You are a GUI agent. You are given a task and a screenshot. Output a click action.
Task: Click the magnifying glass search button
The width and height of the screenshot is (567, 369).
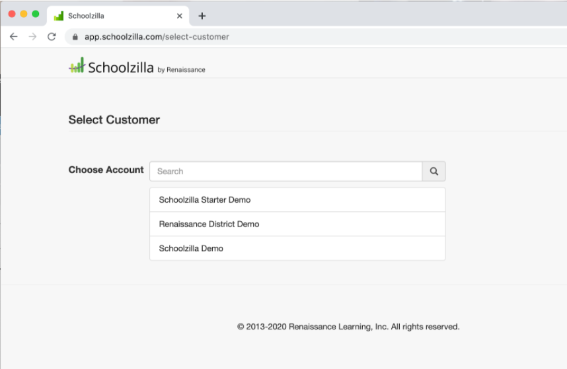[434, 171]
